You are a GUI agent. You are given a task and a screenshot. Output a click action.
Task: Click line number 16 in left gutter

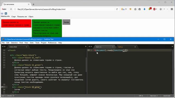[x=4, y=65]
